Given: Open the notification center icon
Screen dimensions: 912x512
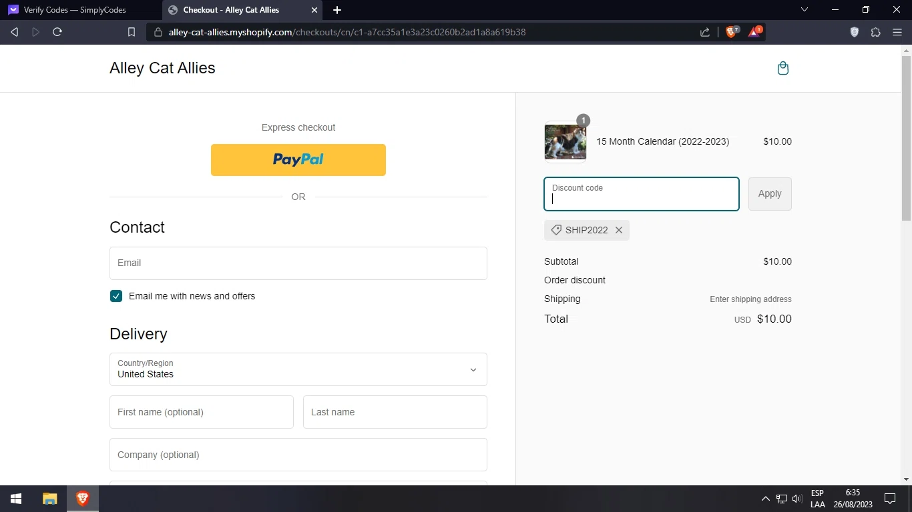Looking at the screenshot, I should [x=889, y=499].
